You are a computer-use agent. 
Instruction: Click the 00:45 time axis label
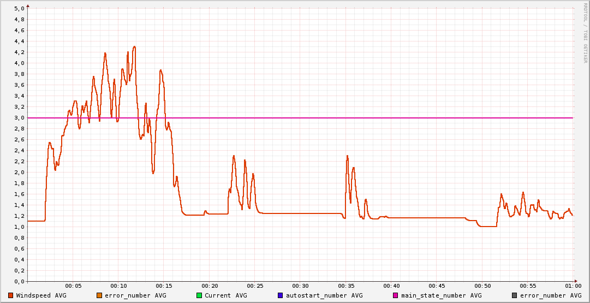click(x=437, y=286)
